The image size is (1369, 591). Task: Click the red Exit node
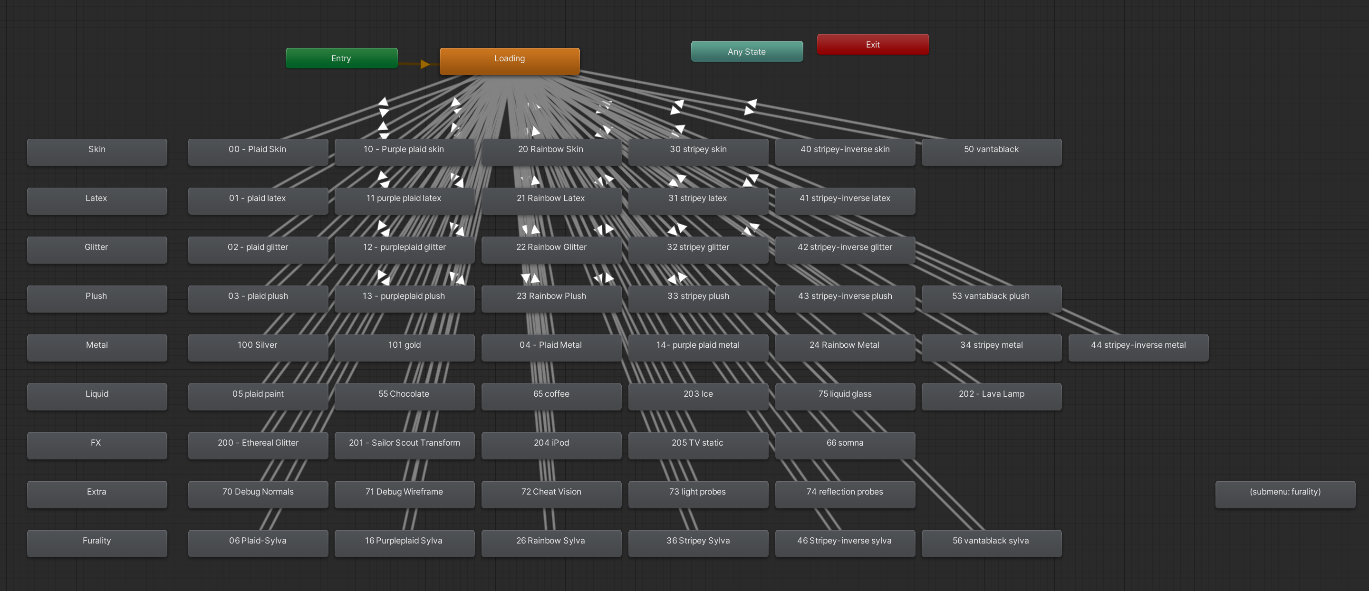coord(873,45)
